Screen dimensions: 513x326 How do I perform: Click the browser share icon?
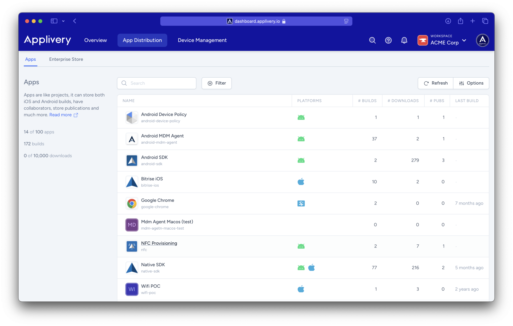(x=460, y=21)
